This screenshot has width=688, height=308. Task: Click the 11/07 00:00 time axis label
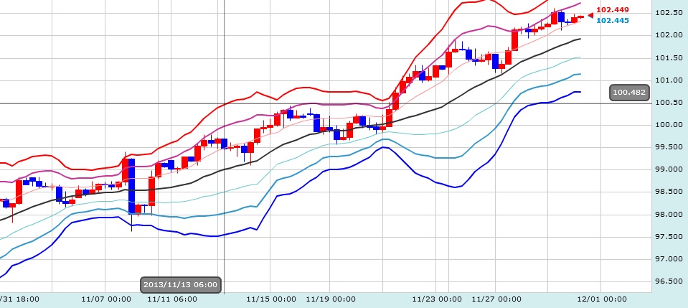pyautogui.click(x=106, y=299)
